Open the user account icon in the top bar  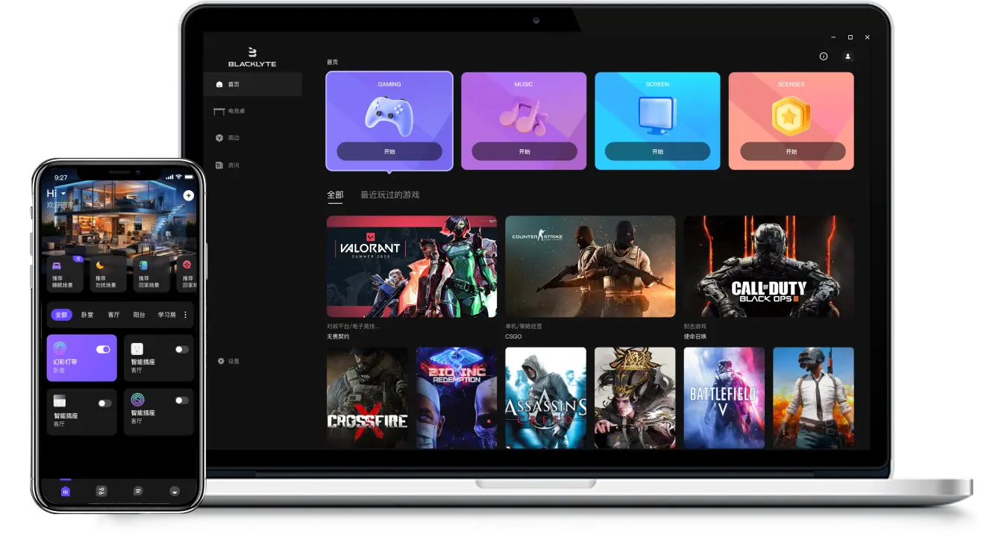(x=847, y=57)
